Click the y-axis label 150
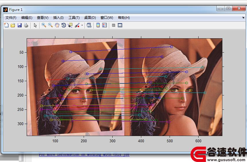Screen dimensions: 247x162 click(20, 81)
